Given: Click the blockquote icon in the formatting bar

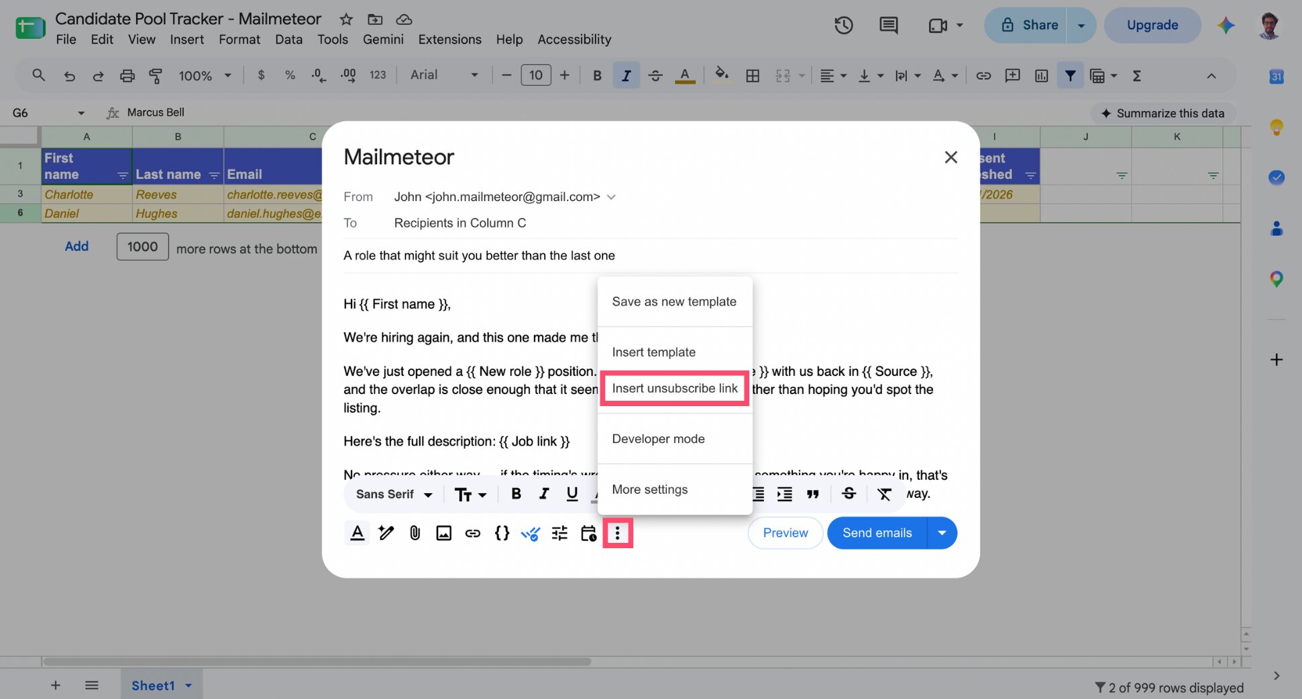Looking at the screenshot, I should pos(812,494).
